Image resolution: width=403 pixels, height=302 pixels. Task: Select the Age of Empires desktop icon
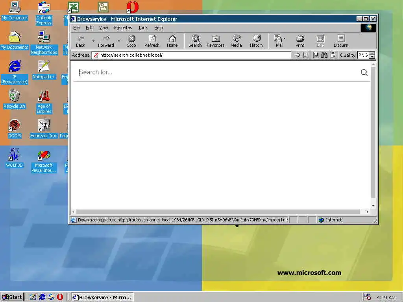click(44, 102)
